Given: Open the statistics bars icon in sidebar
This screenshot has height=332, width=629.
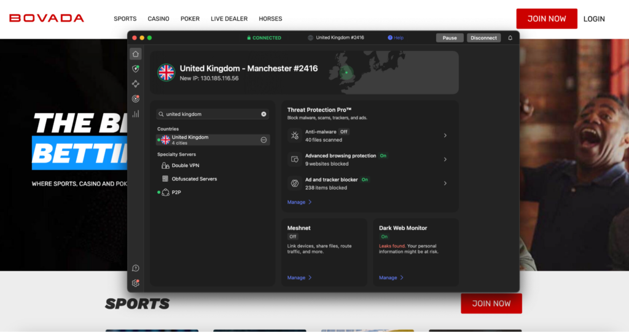Looking at the screenshot, I should [x=136, y=114].
